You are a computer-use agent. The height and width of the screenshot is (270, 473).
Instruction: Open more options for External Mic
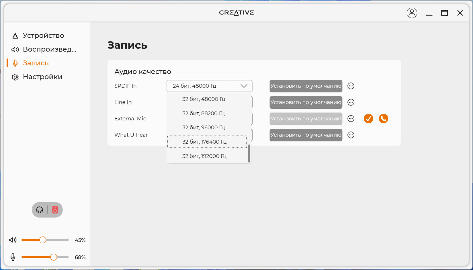[x=351, y=119]
